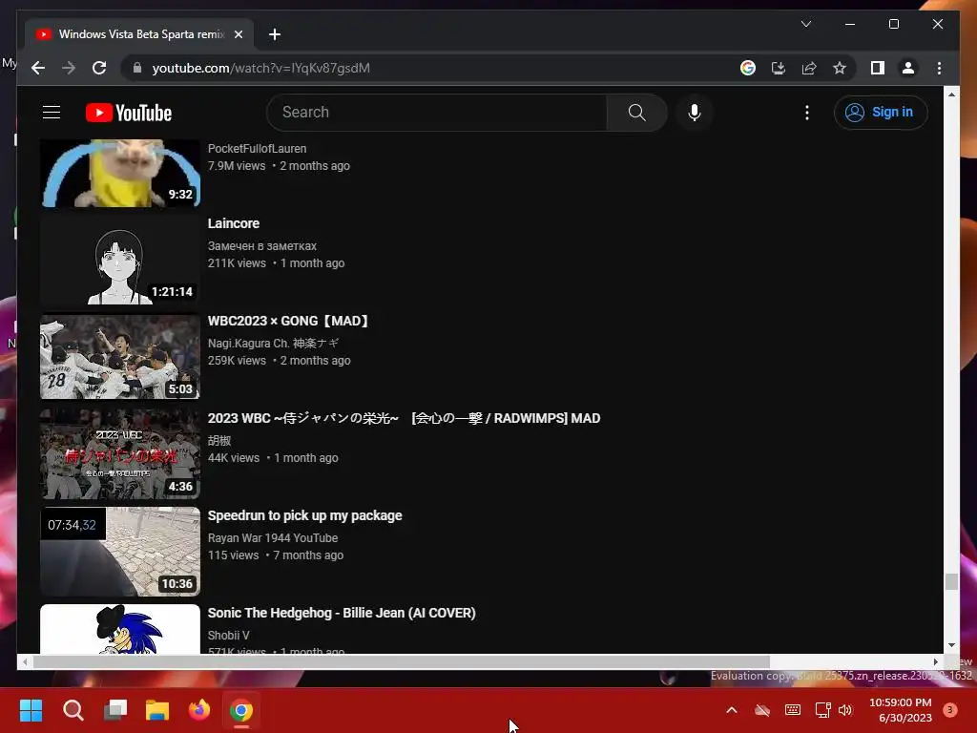Open the banana cat video thumbnail 9:32
The image size is (977, 733).
120,173
